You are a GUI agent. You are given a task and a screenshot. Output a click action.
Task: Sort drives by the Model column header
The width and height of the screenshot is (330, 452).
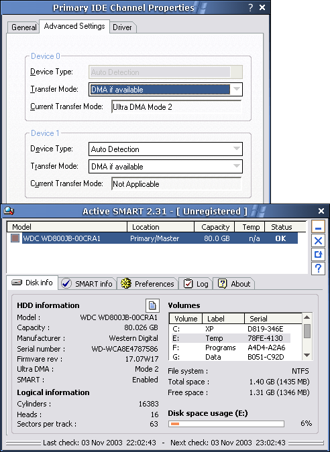tap(67, 227)
